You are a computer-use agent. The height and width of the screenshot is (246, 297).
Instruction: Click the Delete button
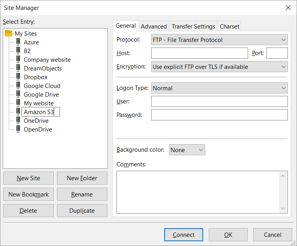(x=28, y=210)
